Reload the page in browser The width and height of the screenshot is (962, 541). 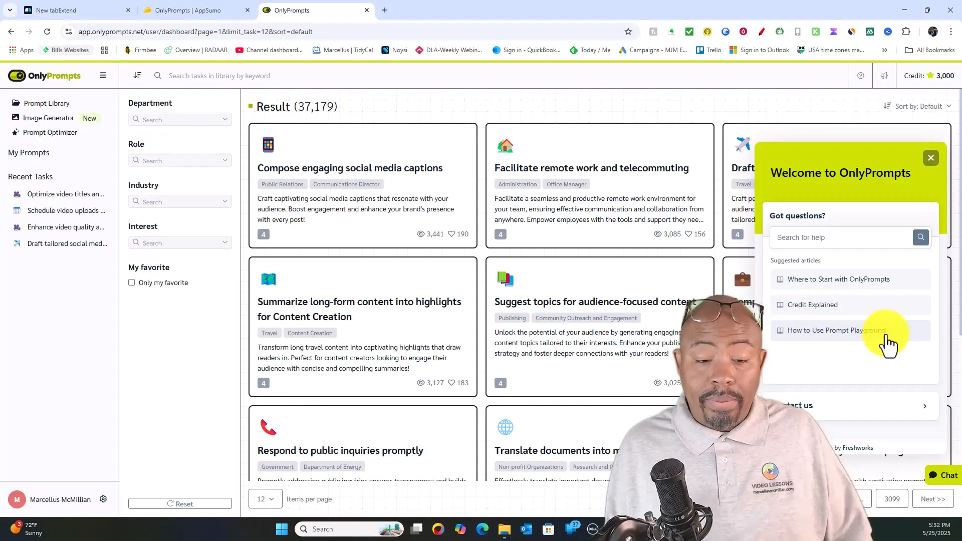(47, 32)
